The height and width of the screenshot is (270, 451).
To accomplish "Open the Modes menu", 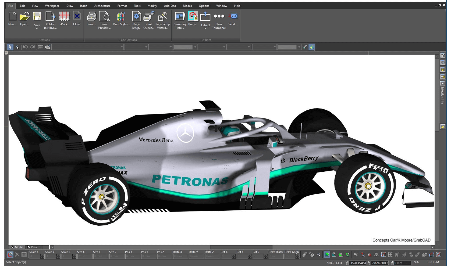I will [x=187, y=6].
